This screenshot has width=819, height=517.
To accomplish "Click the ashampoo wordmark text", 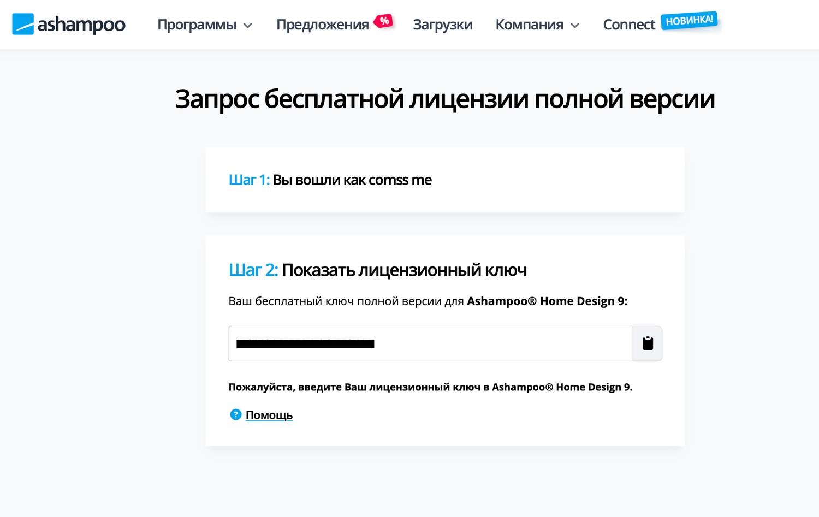I will (81, 25).
